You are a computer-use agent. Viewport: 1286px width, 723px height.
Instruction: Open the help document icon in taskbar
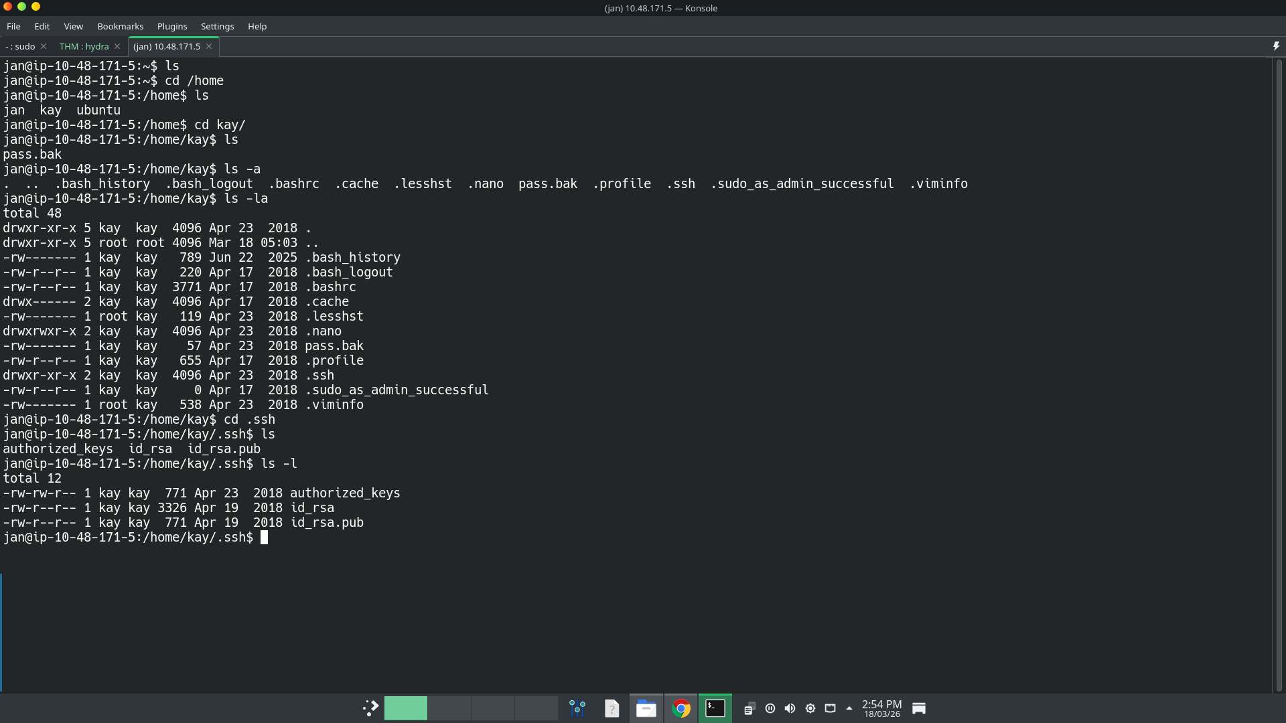pos(612,708)
